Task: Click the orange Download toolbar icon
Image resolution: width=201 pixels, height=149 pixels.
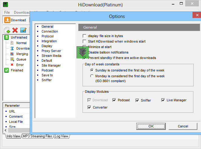Action: coord(7,20)
